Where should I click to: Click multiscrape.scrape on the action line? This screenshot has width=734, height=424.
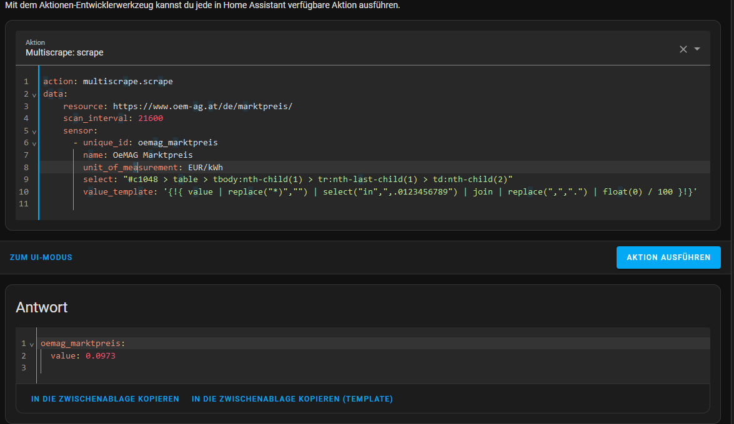coord(127,82)
